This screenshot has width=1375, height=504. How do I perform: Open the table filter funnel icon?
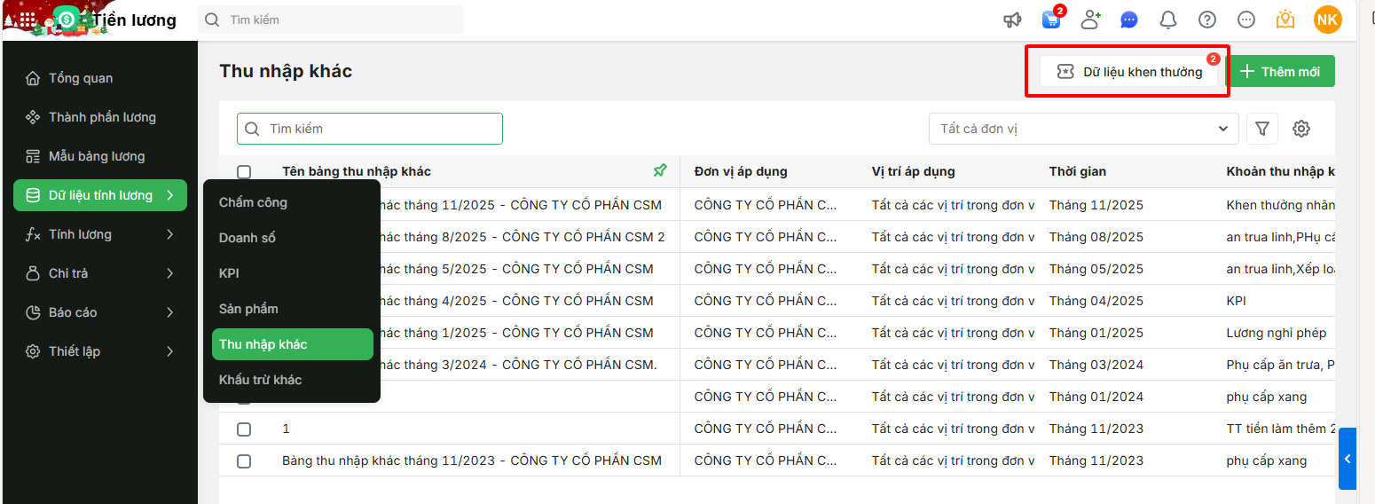[1261, 129]
